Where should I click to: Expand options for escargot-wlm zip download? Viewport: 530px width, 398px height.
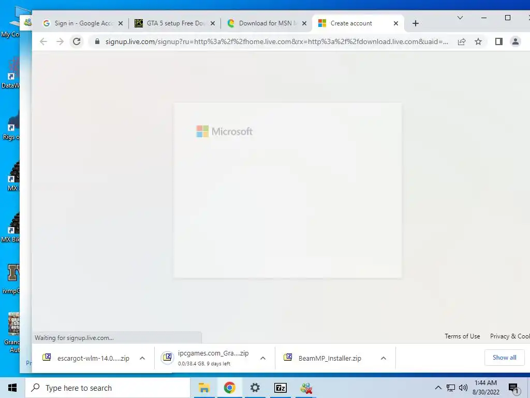click(142, 358)
